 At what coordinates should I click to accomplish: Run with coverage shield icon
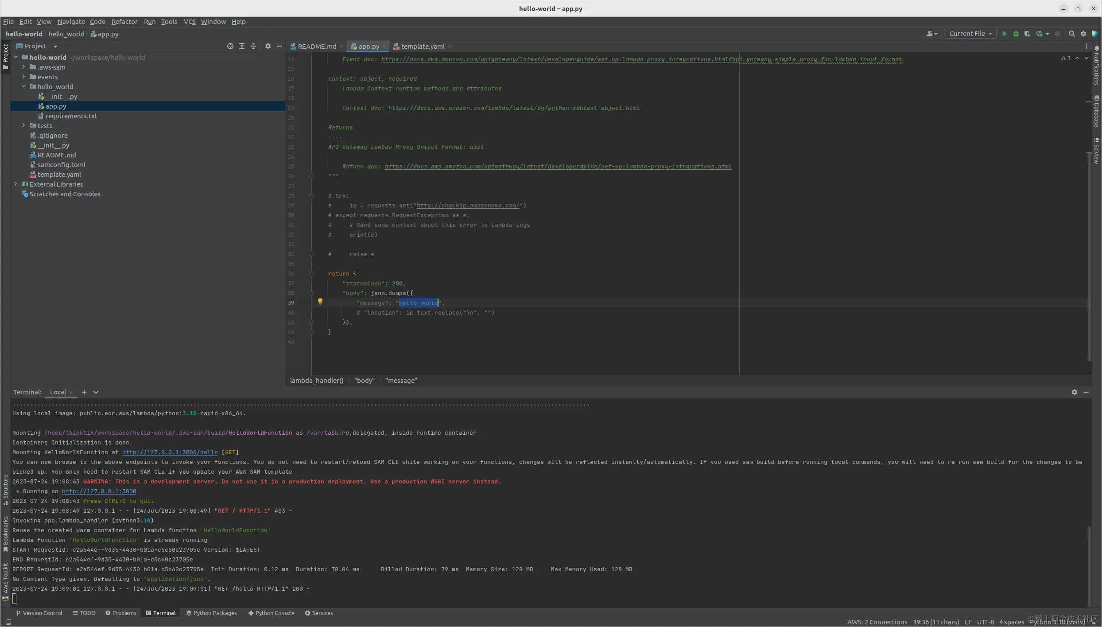pos(1027,34)
